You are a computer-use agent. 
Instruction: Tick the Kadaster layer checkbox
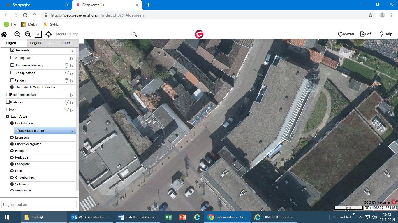8,102
